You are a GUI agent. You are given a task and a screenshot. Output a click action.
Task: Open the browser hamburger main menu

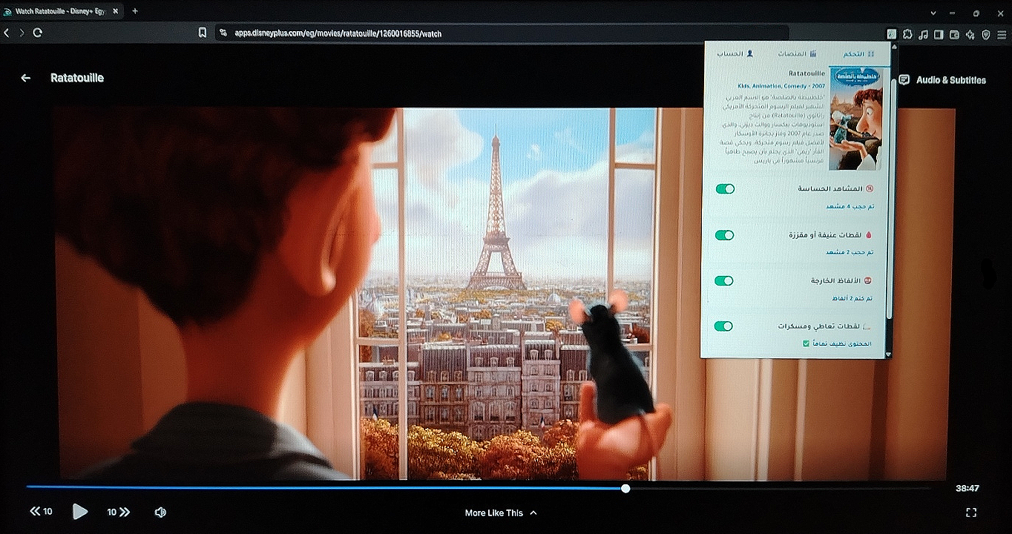click(x=1002, y=34)
